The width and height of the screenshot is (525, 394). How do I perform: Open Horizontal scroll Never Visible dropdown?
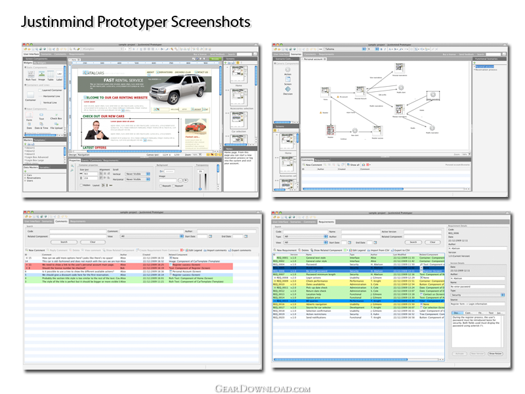click(138, 179)
